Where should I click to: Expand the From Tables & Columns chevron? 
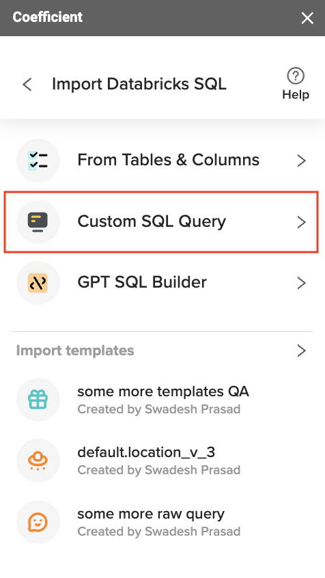pyautogui.click(x=301, y=161)
